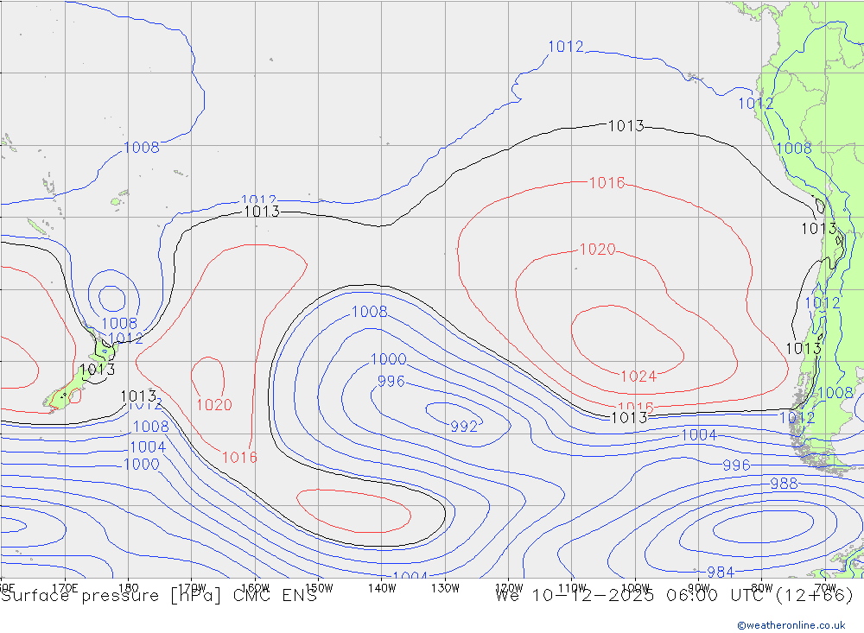Click the 140W longitude axis label
Screen dimensions: 864x633
tap(382, 588)
